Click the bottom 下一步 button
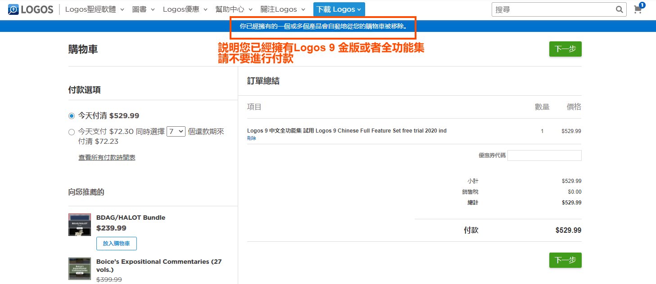Image resolution: width=656 pixels, height=284 pixels. [x=565, y=260]
